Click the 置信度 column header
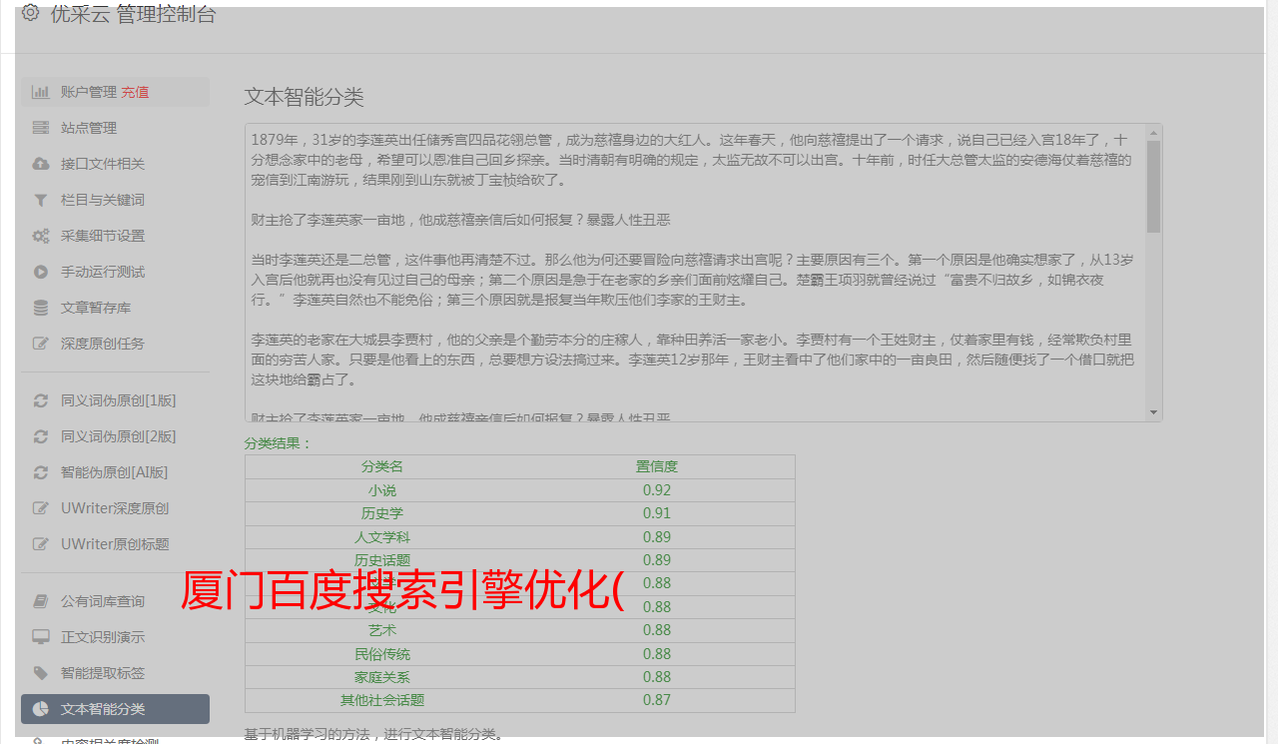Image resolution: width=1278 pixels, height=744 pixels. 657,466
